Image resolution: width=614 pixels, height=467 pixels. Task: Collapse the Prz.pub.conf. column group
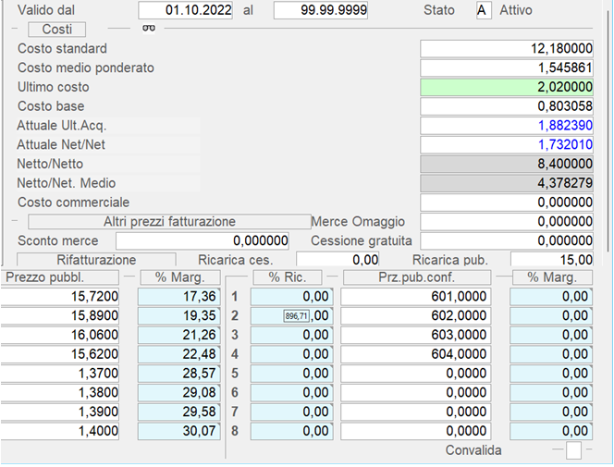[332, 277]
